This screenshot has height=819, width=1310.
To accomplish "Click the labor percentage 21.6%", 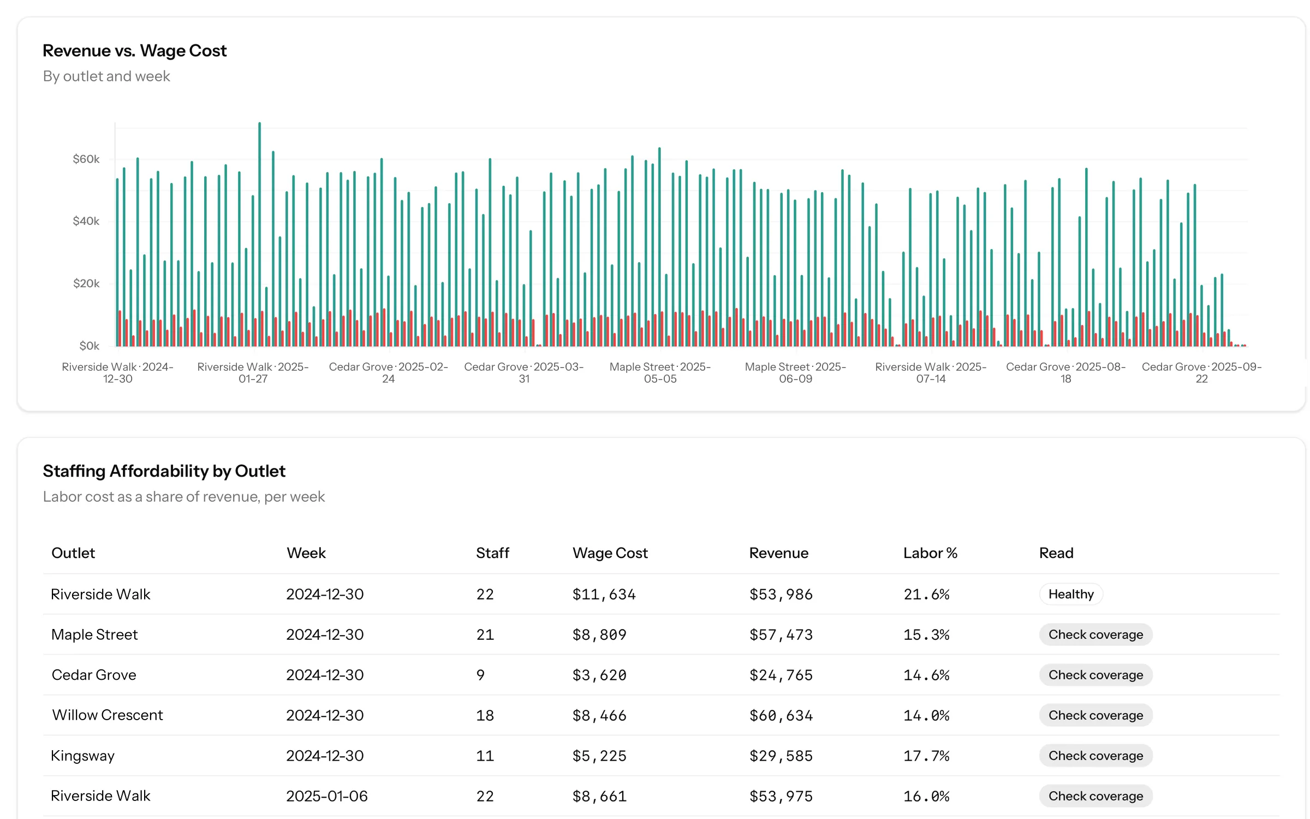I will click(x=926, y=594).
